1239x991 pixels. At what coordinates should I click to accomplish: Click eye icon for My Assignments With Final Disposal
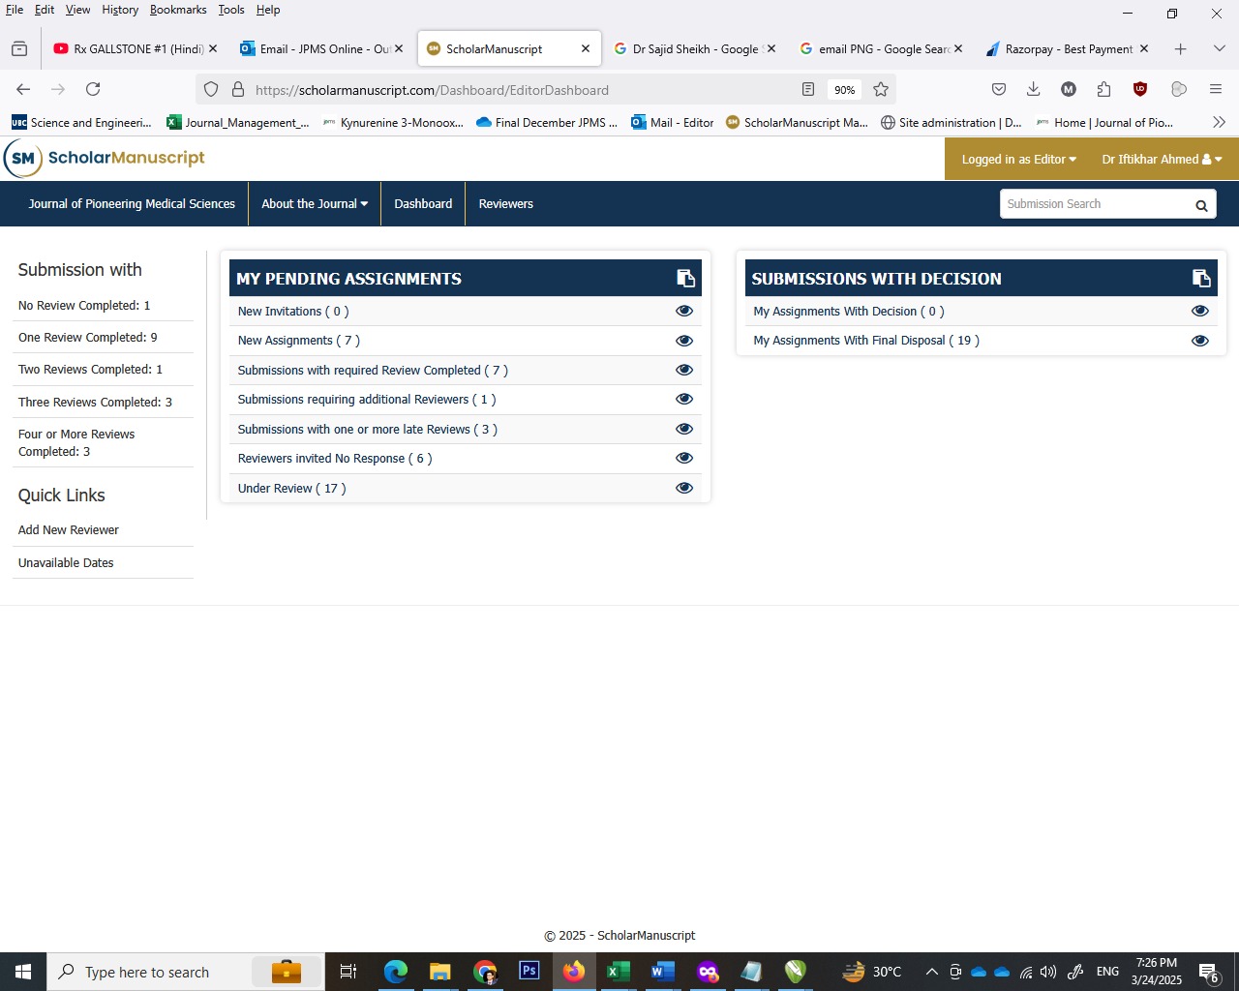pyautogui.click(x=1200, y=341)
